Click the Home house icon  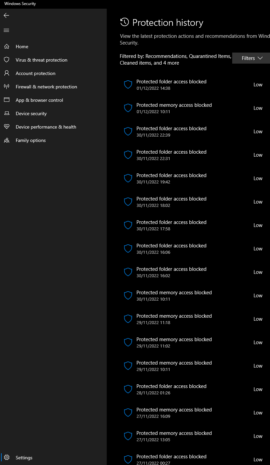coord(7,47)
